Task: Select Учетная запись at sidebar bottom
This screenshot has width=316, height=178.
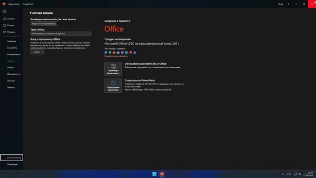Action: 12,158
